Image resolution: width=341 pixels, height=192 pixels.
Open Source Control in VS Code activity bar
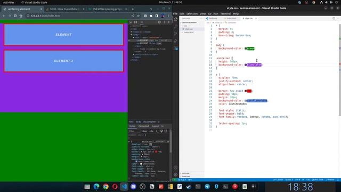click(x=175, y=34)
